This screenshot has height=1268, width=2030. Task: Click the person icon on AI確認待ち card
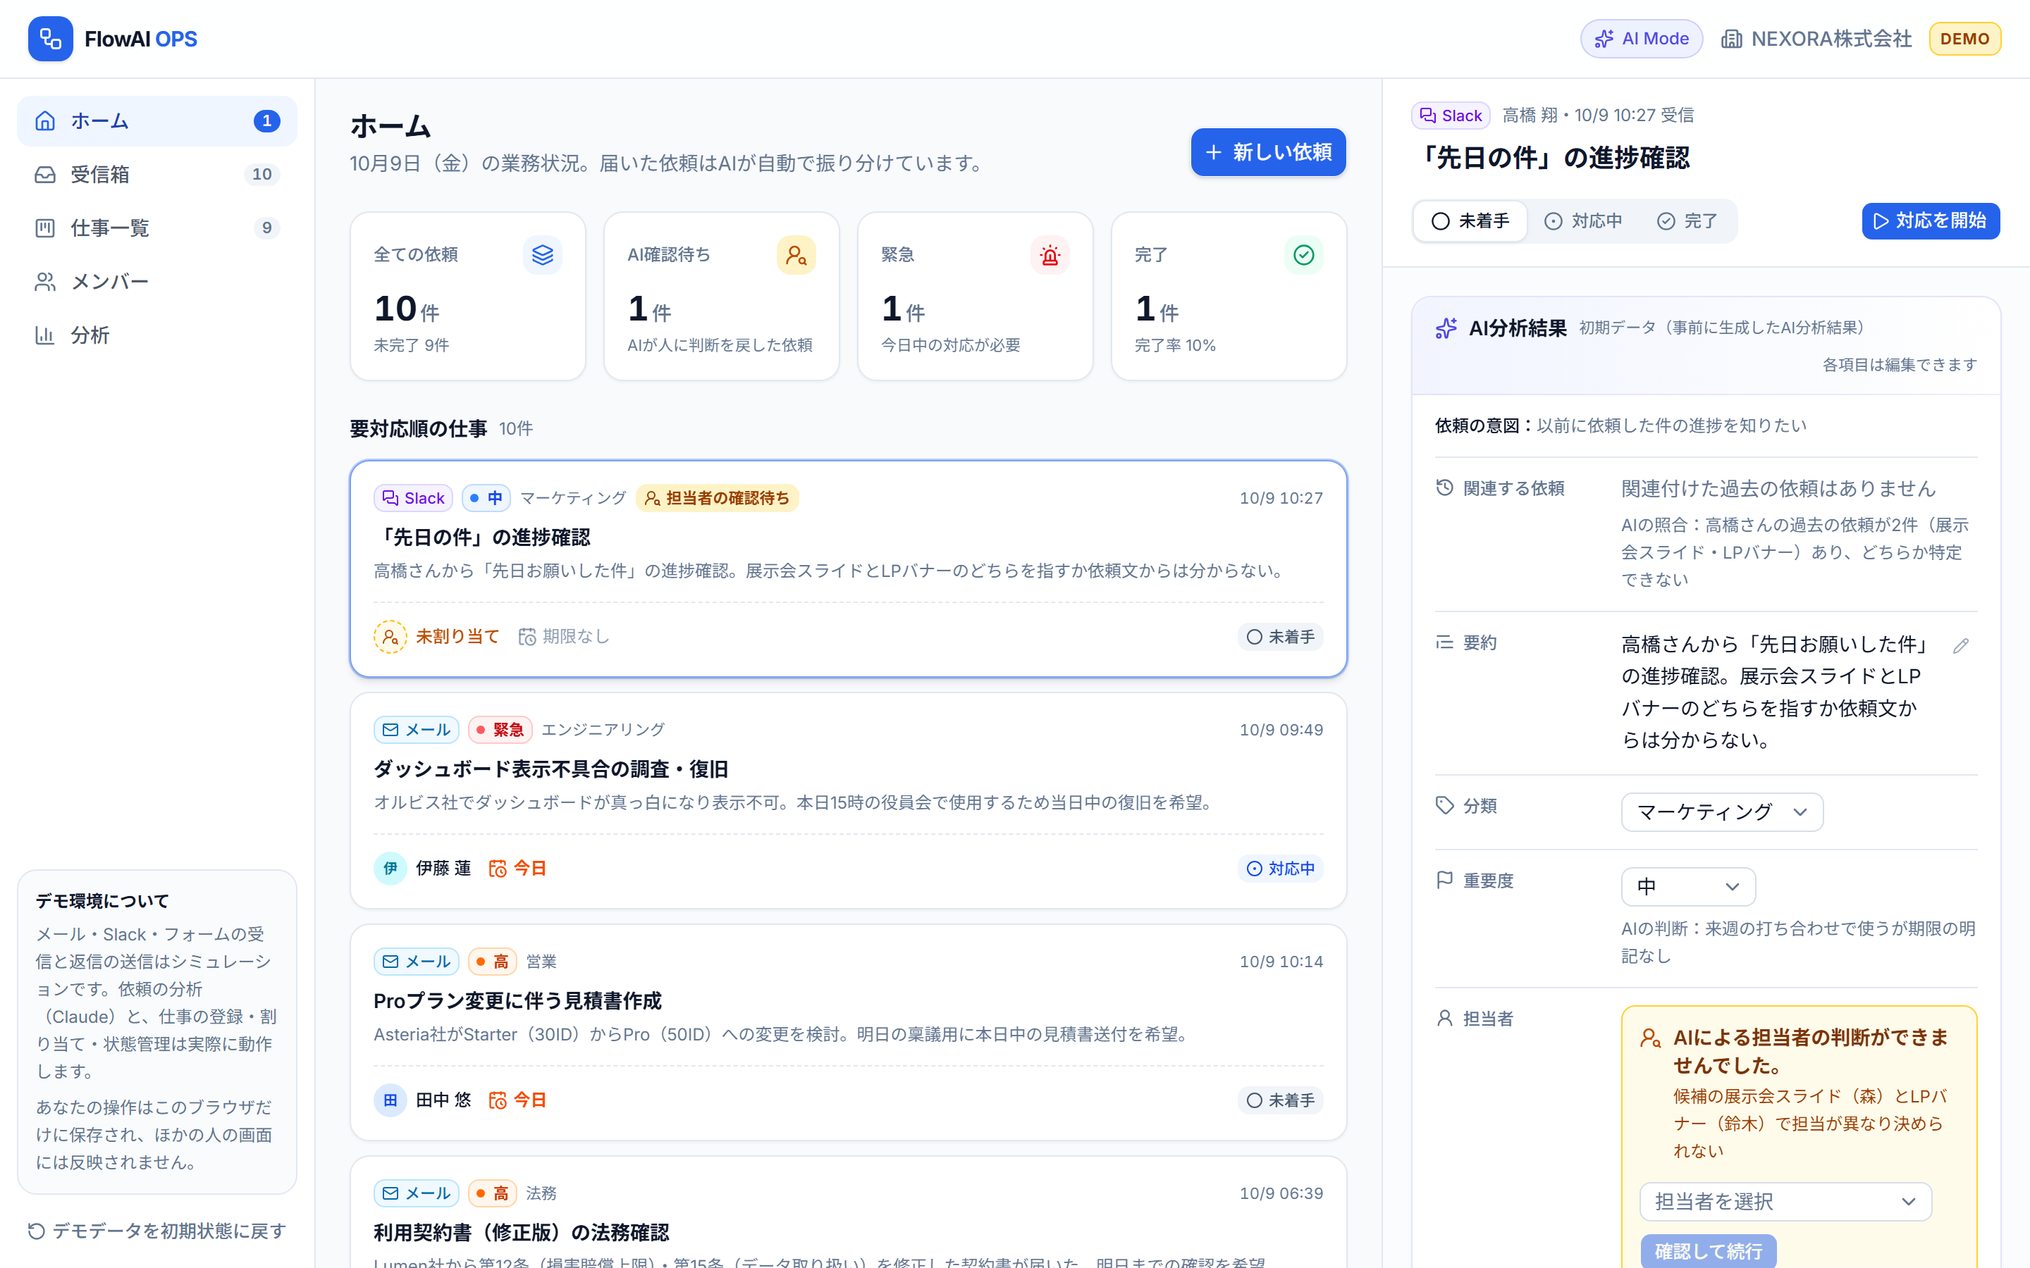tap(796, 255)
